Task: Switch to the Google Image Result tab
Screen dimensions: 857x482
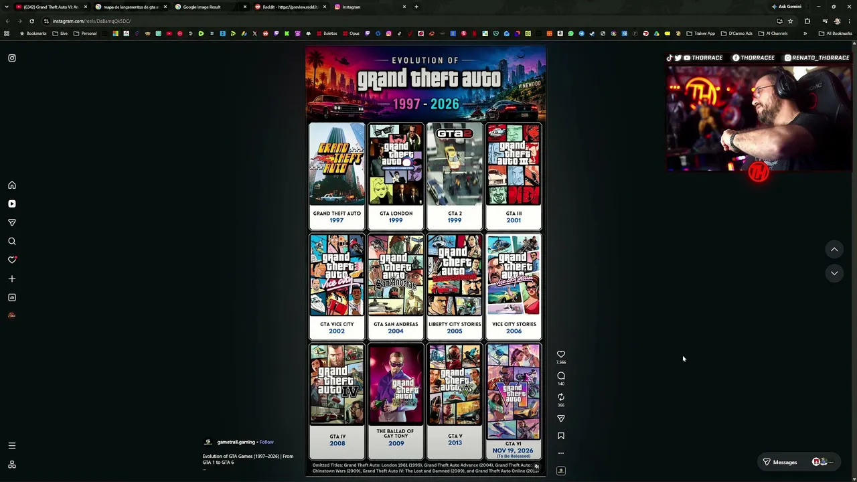Action: [x=210, y=7]
